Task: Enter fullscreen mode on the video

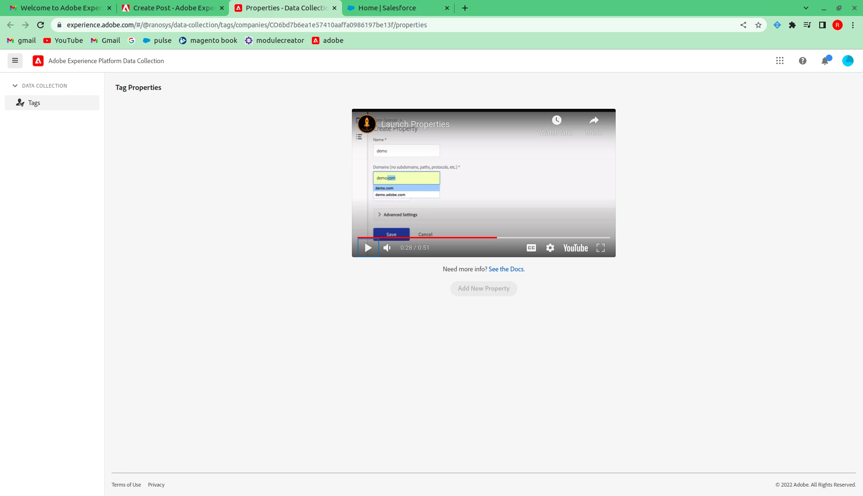Action: (601, 248)
